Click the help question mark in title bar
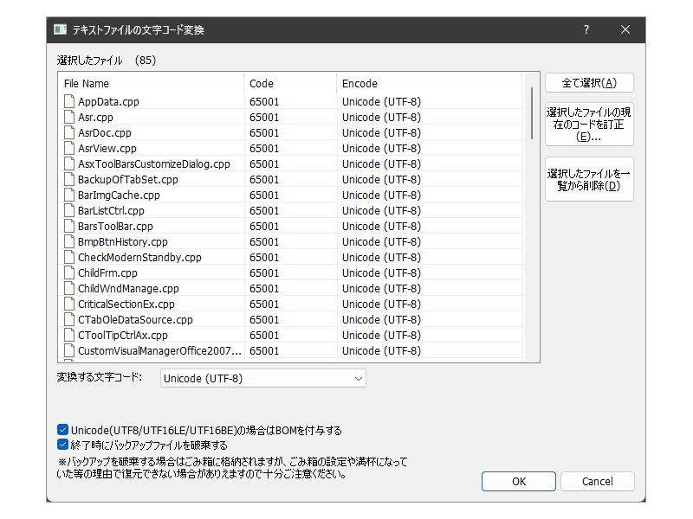This screenshot has height=519, width=693. pyautogui.click(x=586, y=29)
